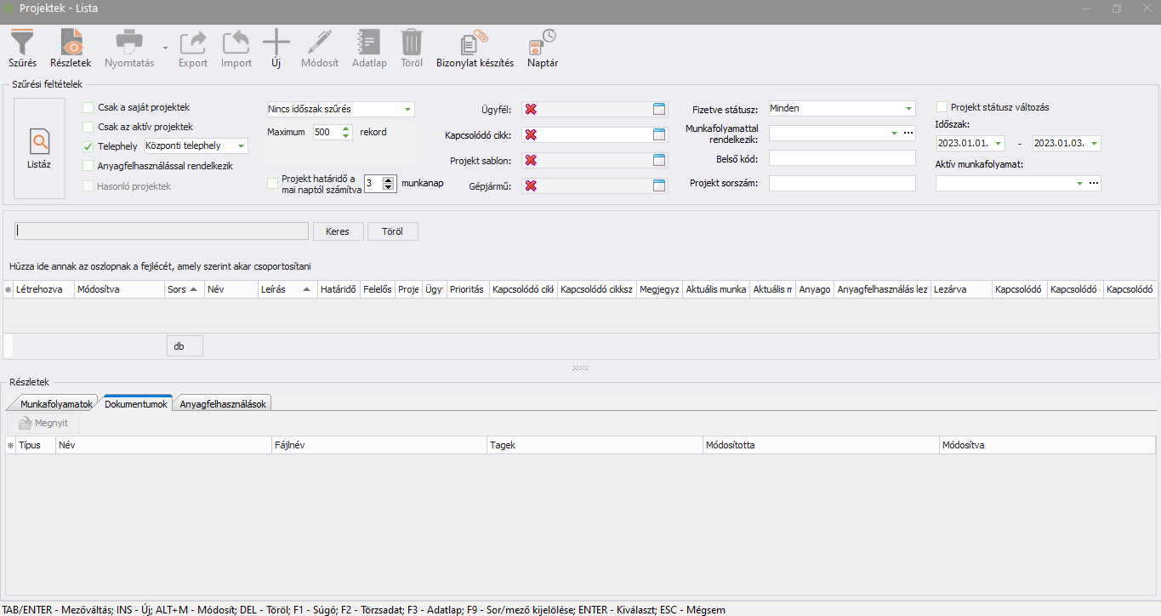Image resolution: width=1161 pixels, height=616 pixels.
Task: Click the Töröl button next to Keres
Action: click(392, 231)
